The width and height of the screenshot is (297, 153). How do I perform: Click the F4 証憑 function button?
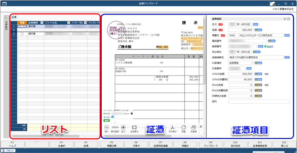click(x=86, y=145)
